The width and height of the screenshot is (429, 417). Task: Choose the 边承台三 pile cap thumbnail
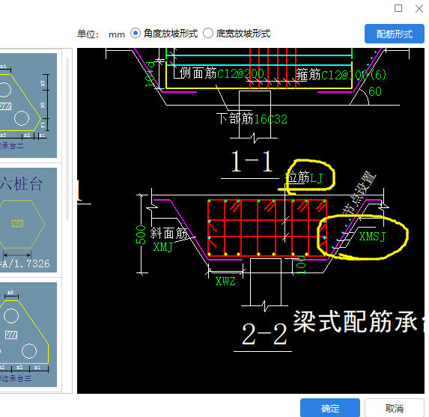point(28,335)
